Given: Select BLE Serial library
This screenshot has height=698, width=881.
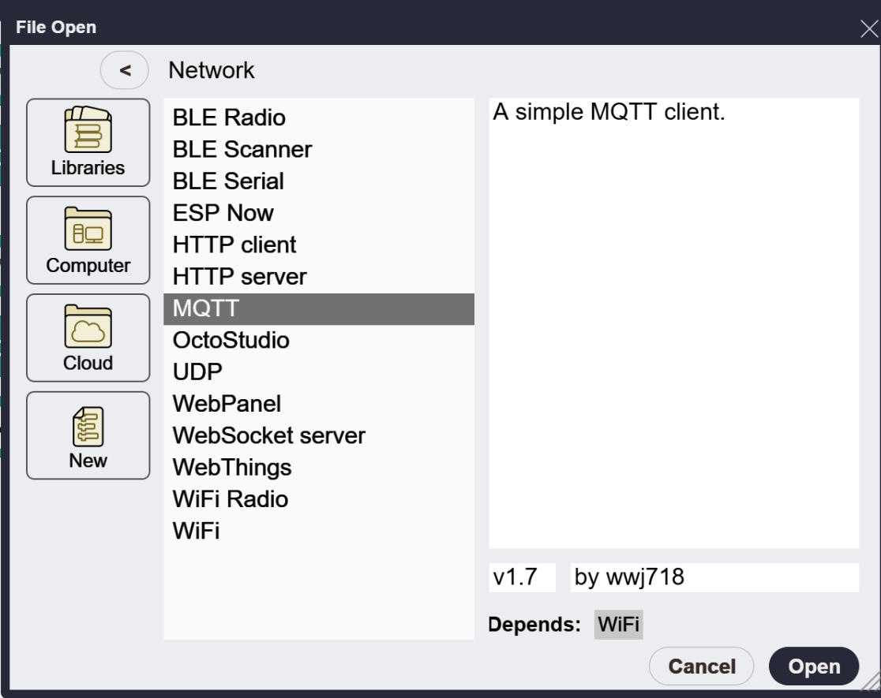Looking at the screenshot, I should pos(319,181).
